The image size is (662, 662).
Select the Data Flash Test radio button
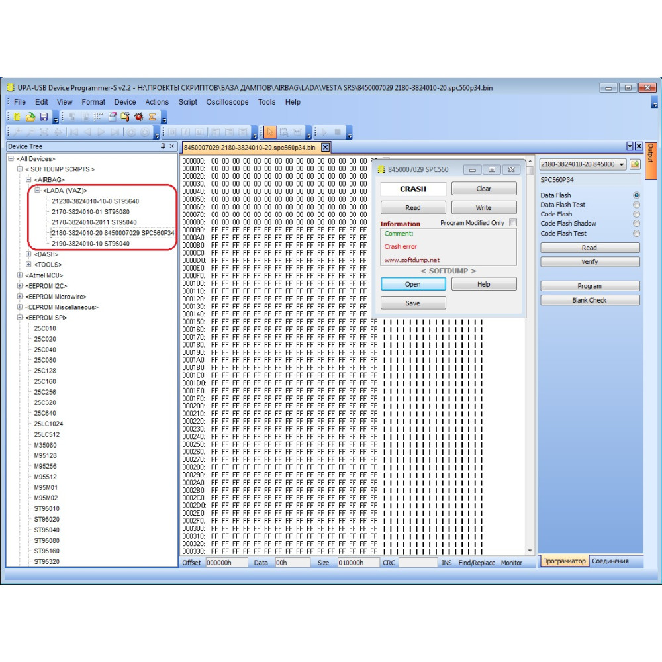[636, 205]
